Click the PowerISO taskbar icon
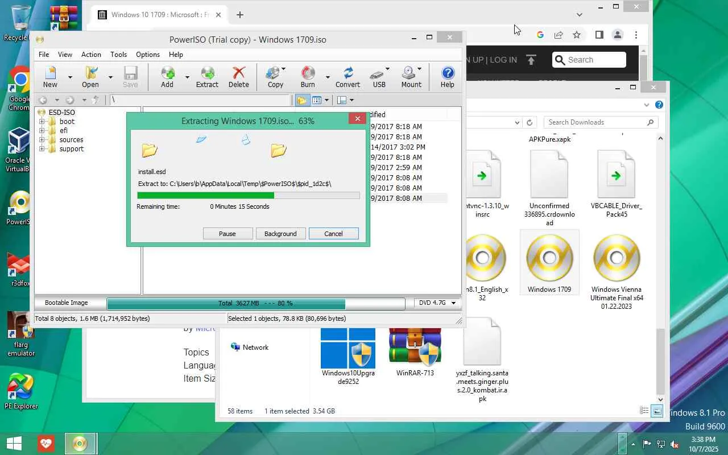Viewport: 728px width, 455px height. point(80,444)
